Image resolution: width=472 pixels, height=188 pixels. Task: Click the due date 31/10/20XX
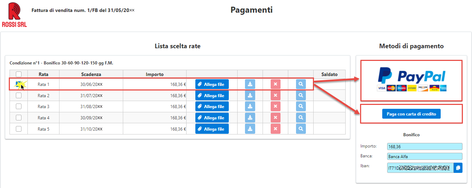coord(91,129)
